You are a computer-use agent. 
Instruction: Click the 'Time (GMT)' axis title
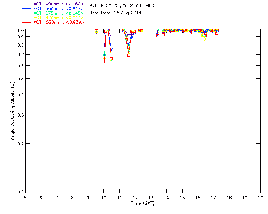[142, 204]
